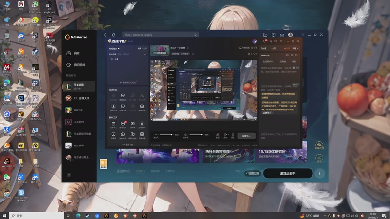Open WeGame download manager icon
Screen dimensions: 390x219
click(x=282, y=35)
